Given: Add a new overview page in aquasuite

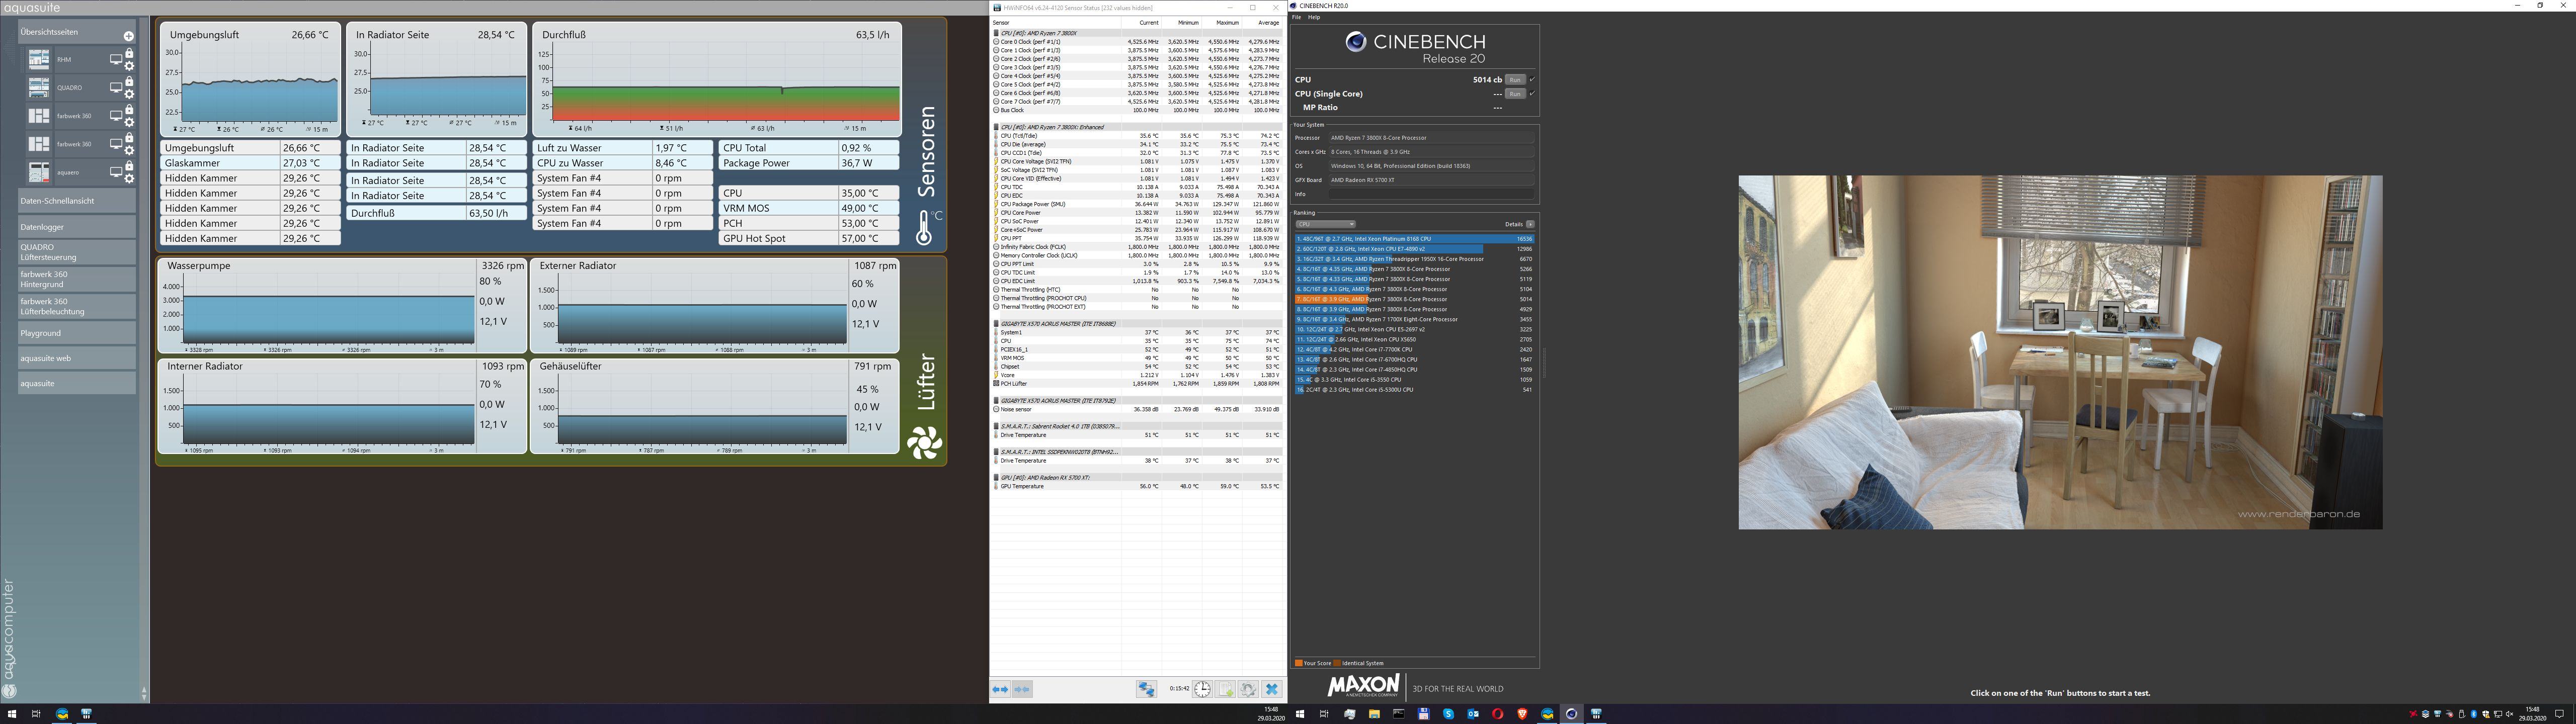Looking at the screenshot, I should (128, 36).
